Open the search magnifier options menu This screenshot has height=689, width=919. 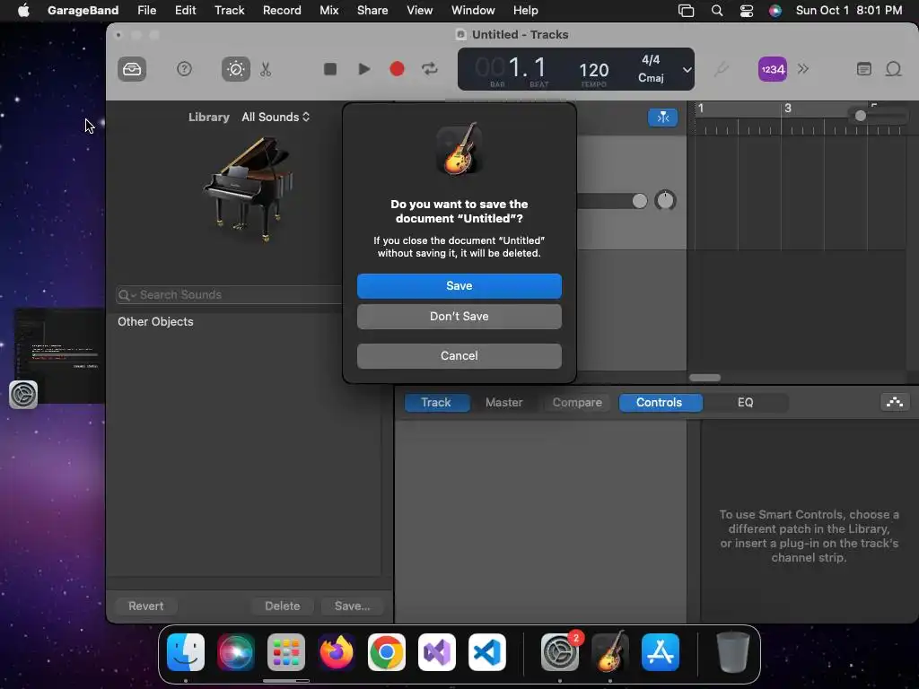click(127, 294)
